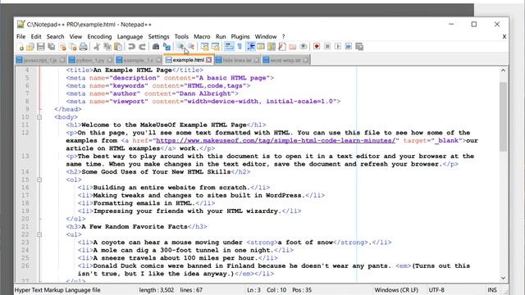Click the Zoom Out toolbar icon
Screen dimensions: 525x295
(x=191, y=47)
